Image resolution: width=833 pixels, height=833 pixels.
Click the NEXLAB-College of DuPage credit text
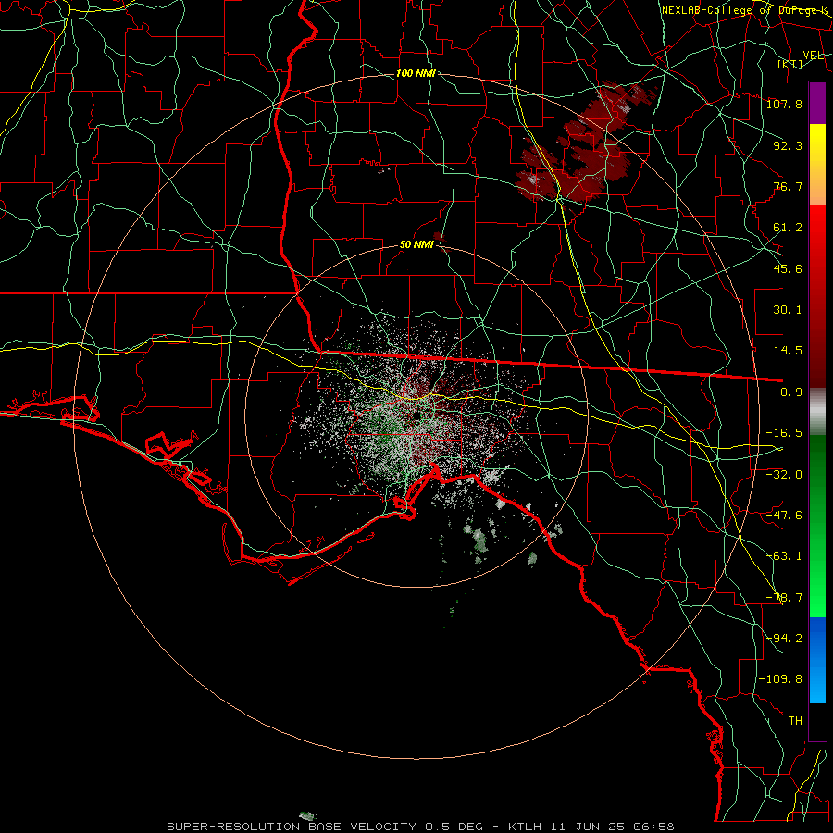coord(745,10)
